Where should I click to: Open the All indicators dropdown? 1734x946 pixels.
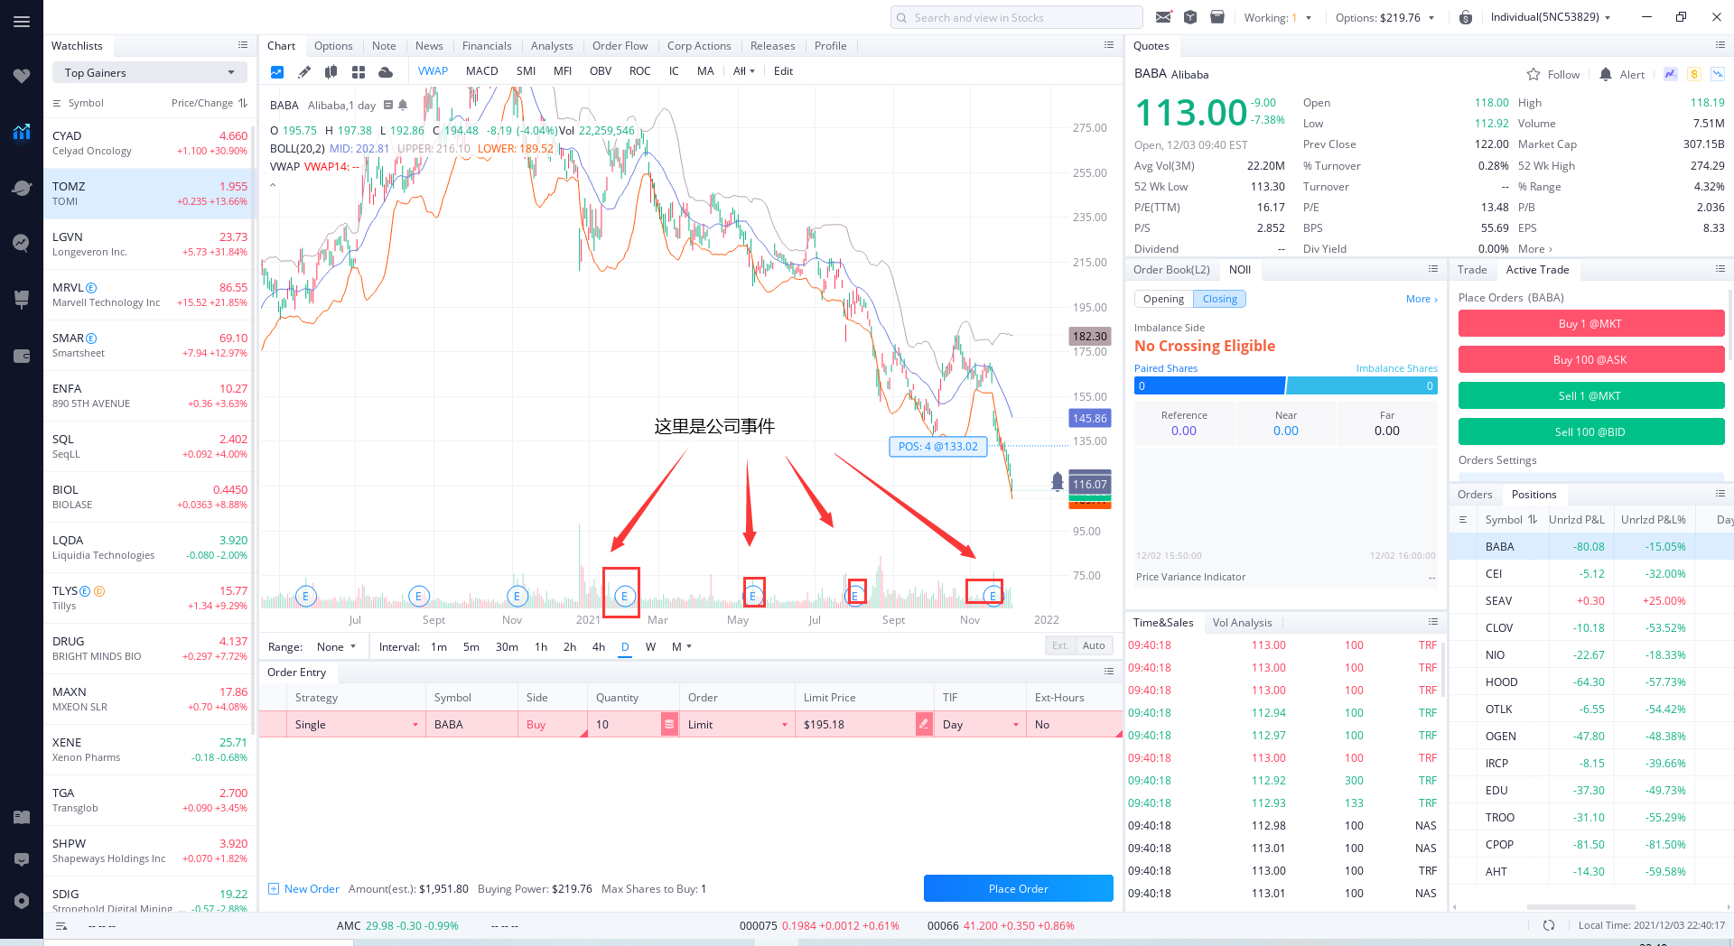point(744,71)
